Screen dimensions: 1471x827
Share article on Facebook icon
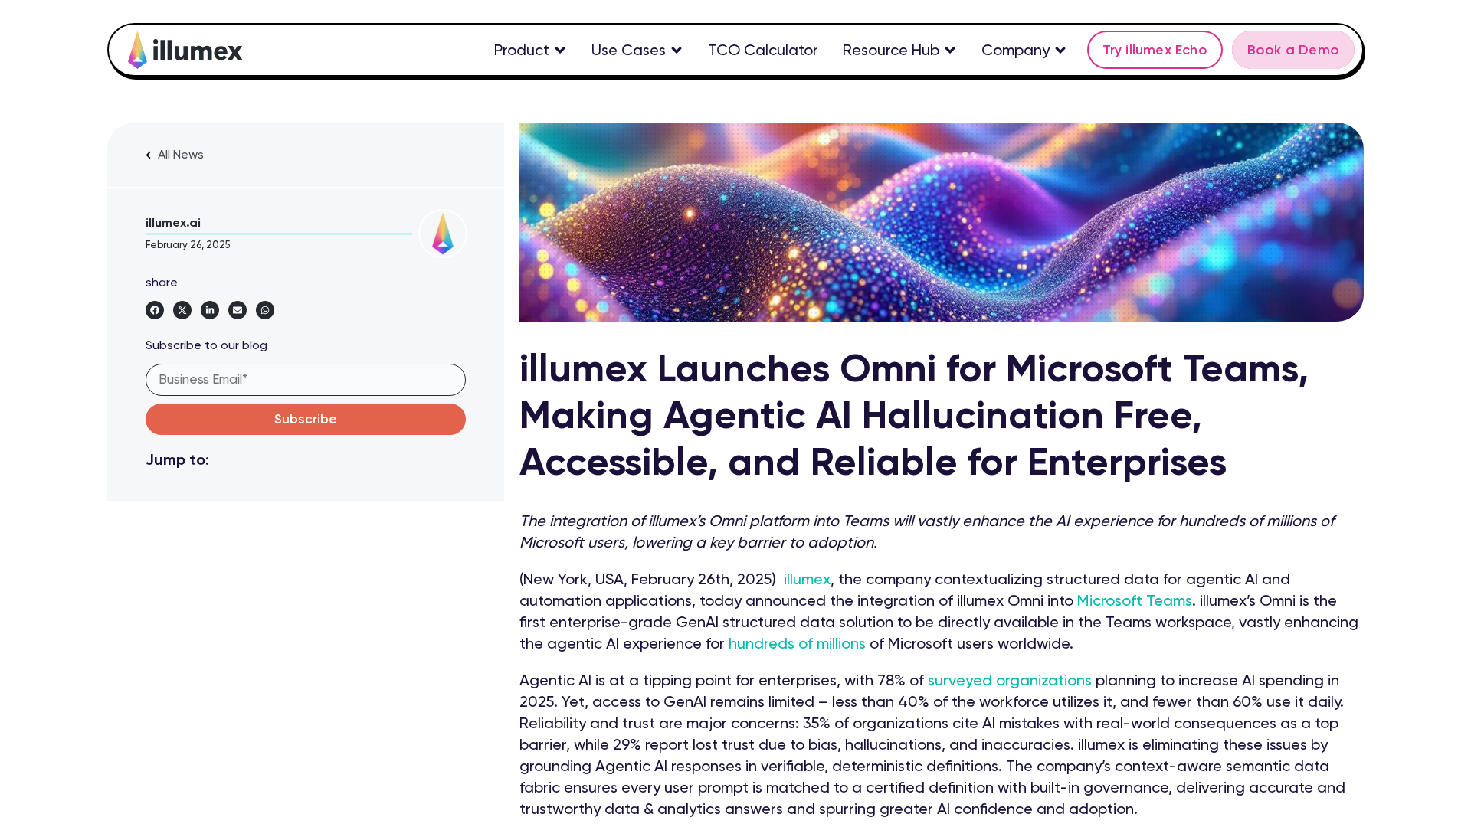pyautogui.click(x=155, y=310)
